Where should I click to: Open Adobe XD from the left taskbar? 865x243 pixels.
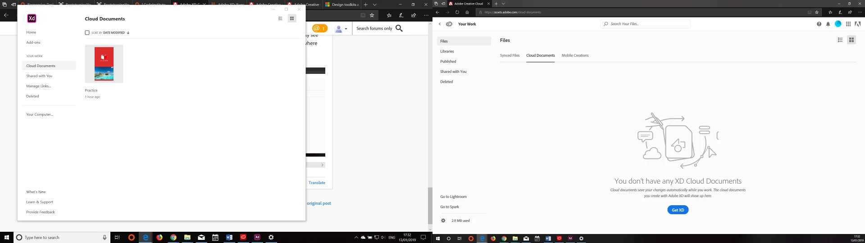pyautogui.click(x=257, y=237)
